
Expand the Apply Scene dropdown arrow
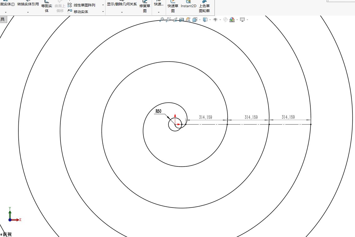tap(237, 20)
